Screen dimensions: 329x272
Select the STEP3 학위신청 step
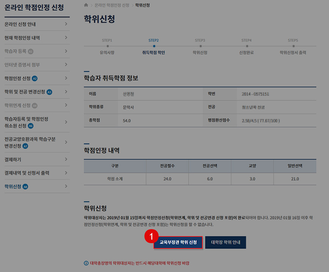200,47
